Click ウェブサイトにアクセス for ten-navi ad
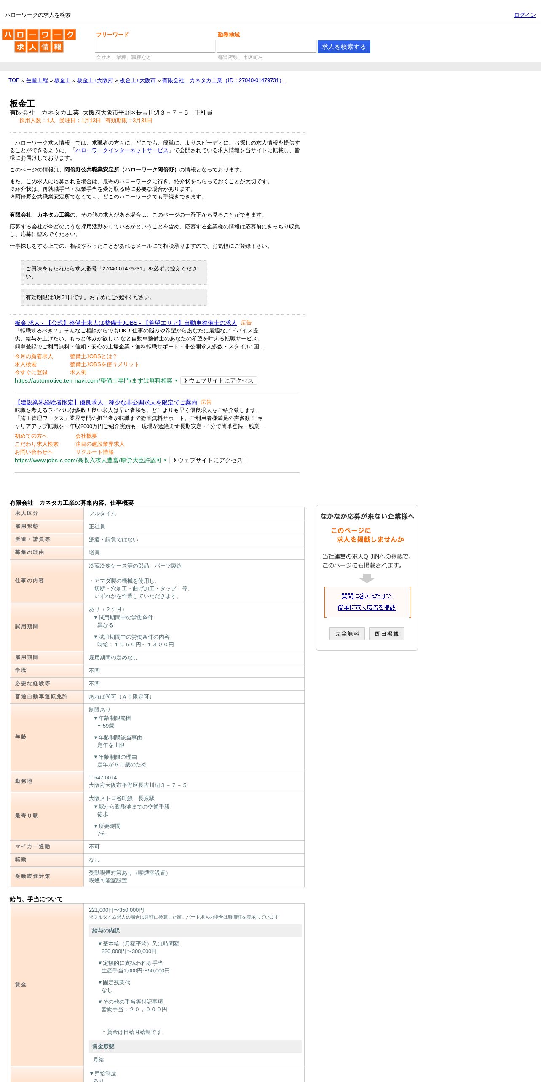Viewport: 541px width, 1082px height. (x=219, y=380)
